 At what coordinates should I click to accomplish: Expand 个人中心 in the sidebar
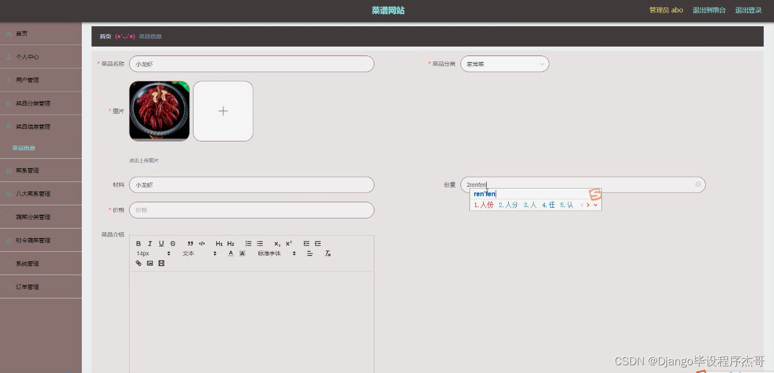(41, 57)
